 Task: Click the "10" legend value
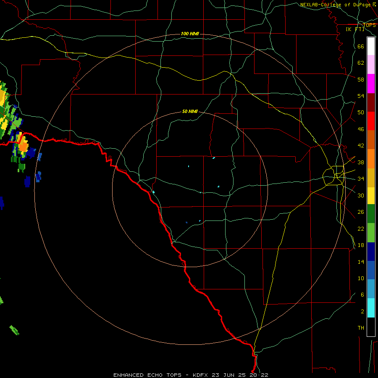pos(361,278)
